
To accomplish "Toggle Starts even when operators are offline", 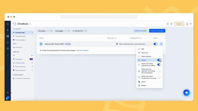I will click(159, 65).
